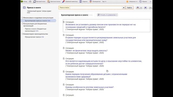
Task: Click the print icon button
Action: [138, 8]
